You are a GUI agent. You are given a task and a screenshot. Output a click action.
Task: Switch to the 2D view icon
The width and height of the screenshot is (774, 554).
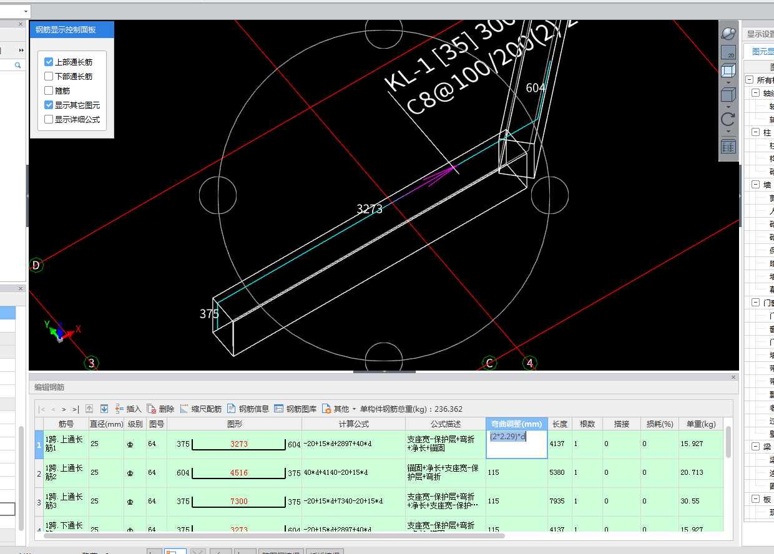coord(728,52)
